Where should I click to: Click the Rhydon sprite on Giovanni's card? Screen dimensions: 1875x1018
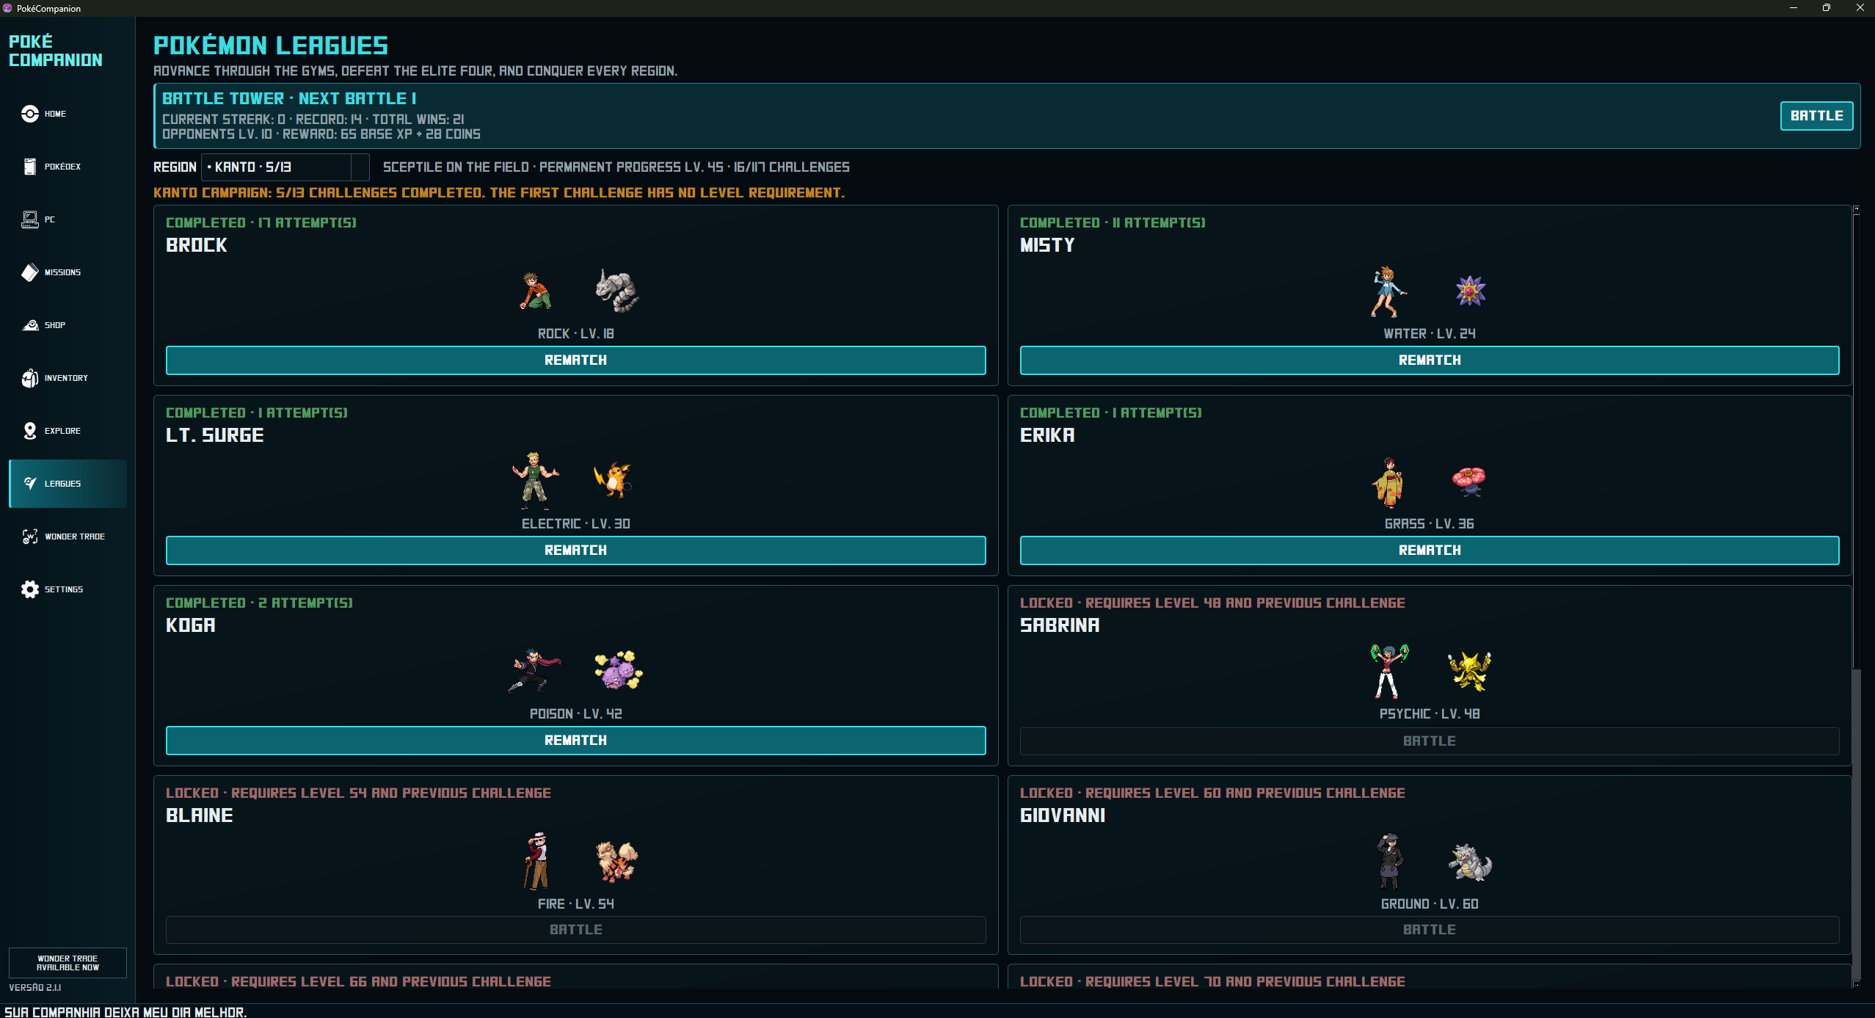click(1470, 862)
